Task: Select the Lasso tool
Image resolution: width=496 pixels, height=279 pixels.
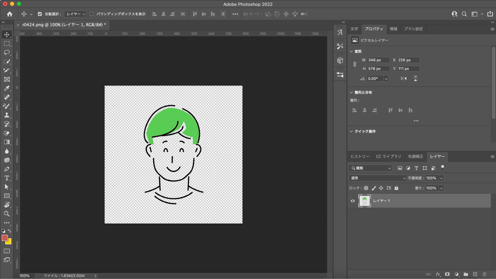Action: 7,53
